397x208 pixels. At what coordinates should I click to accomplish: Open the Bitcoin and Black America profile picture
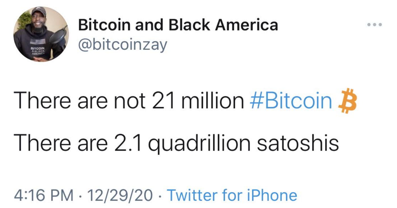click(41, 34)
